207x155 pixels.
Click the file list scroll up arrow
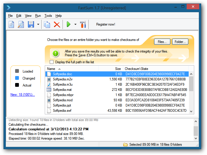pyautogui.click(x=191, y=74)
